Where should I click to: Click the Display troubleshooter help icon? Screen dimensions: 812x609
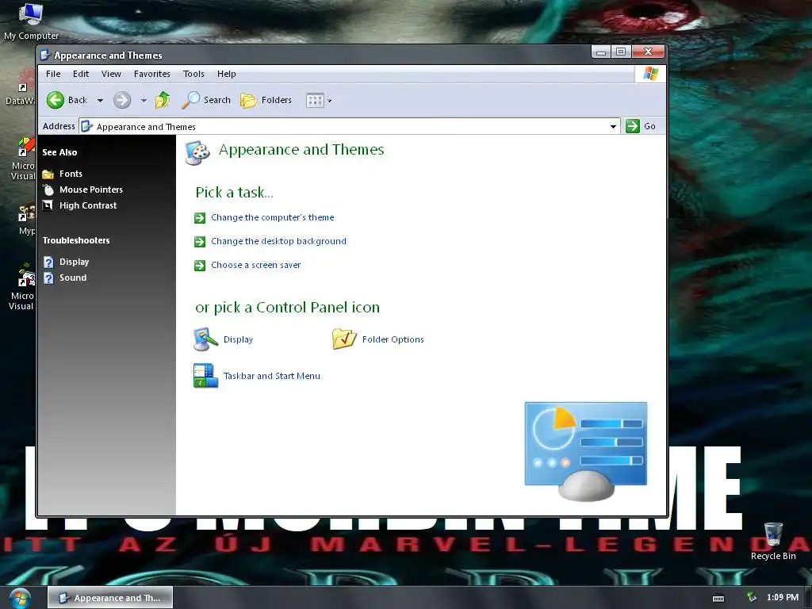tap(48, 262)
